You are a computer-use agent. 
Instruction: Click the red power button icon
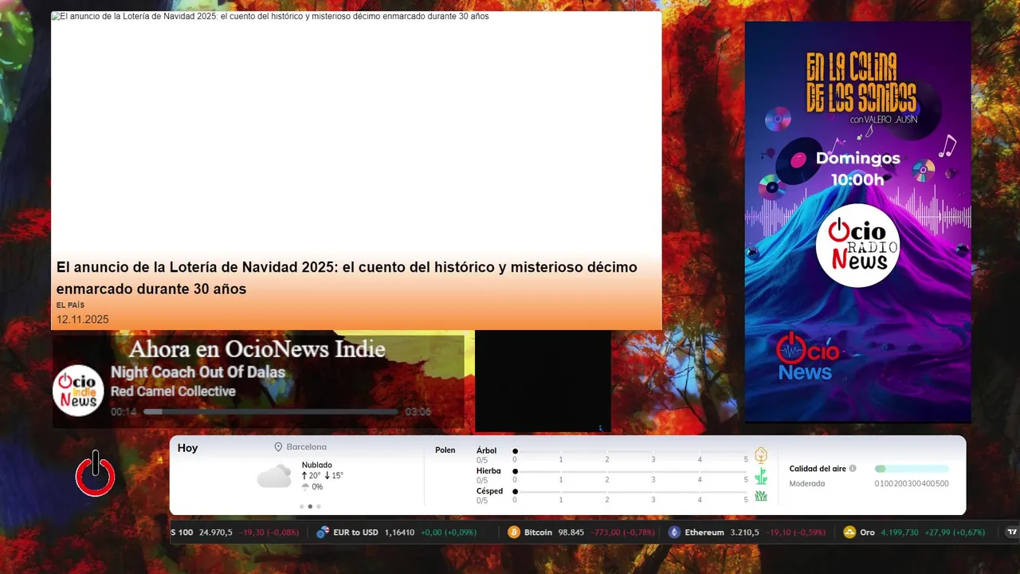[95, 474]
